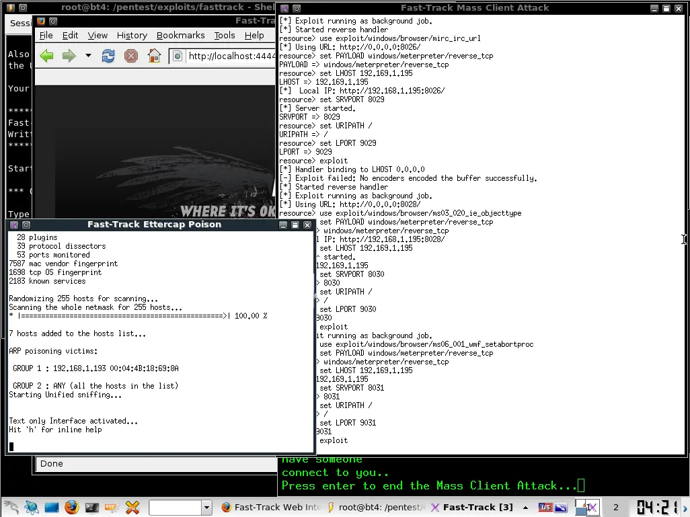Screen dimensions: 690x517
Task: Click orange quick launch taskbar icon
Action: pos(112,508)
